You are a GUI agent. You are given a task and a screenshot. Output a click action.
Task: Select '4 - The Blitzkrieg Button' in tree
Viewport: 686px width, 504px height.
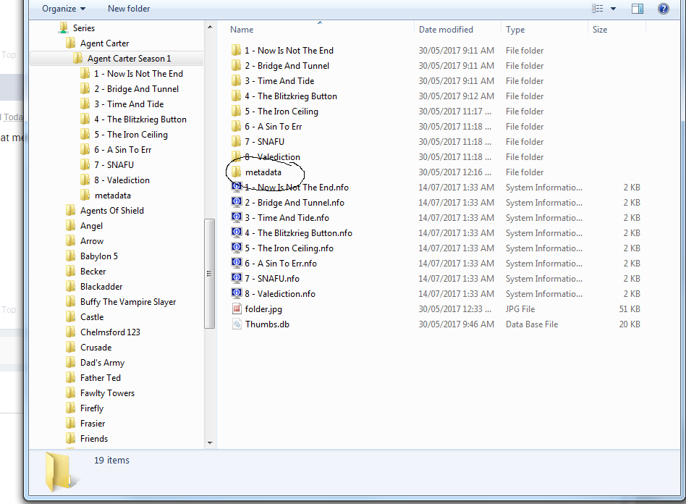[x=140, y=119]
